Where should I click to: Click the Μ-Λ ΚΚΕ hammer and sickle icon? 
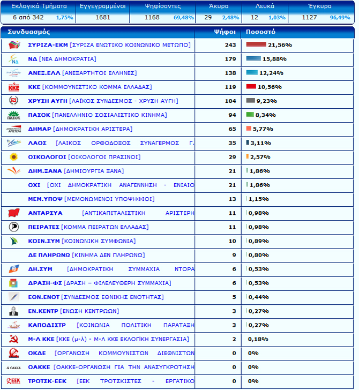click(14, 339)
